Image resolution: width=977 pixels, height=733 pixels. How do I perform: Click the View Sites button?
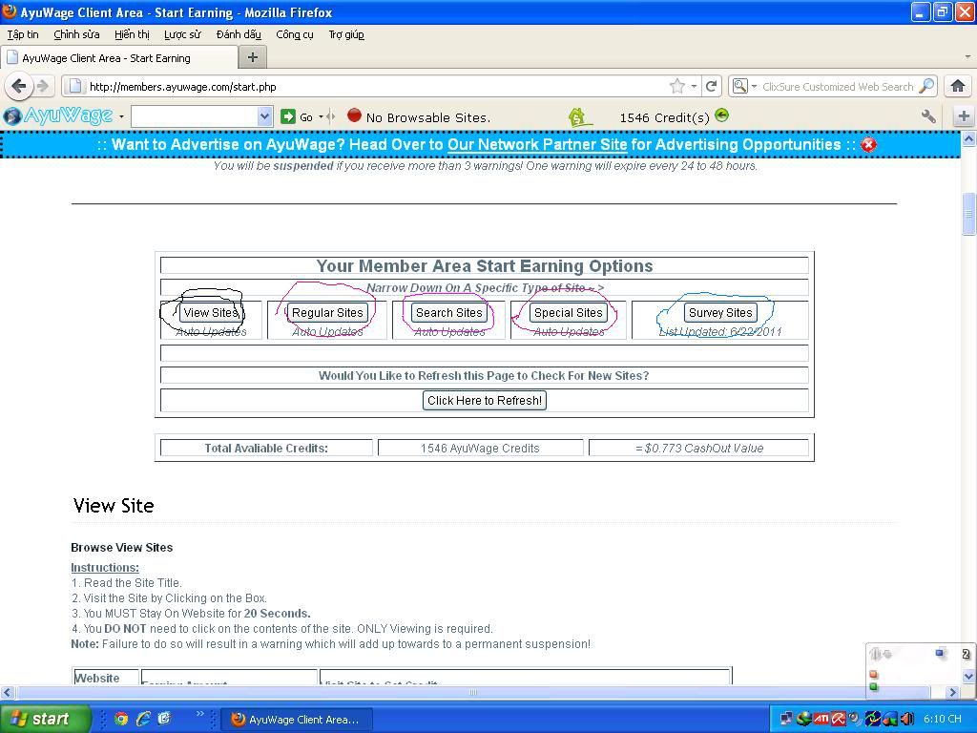point(211,313)
